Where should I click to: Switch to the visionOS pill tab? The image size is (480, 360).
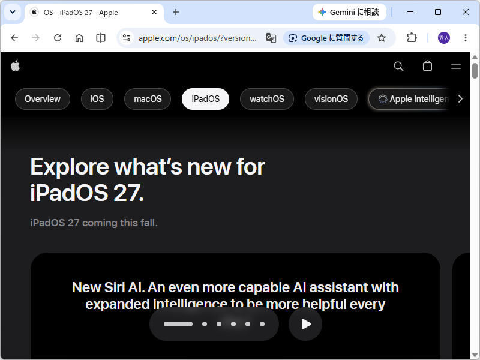pyautogui.click(x=331, y=99)
